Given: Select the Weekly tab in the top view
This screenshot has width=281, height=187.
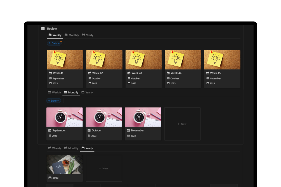Looking at the screenshot, I should pos(55,35).
